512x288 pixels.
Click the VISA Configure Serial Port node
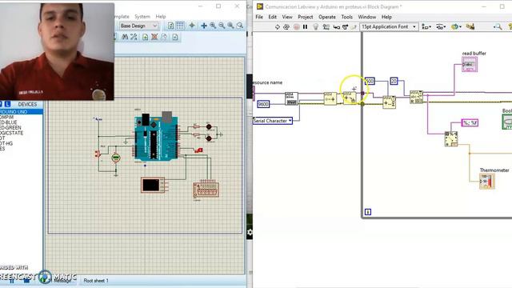click(x=291, y=98)
